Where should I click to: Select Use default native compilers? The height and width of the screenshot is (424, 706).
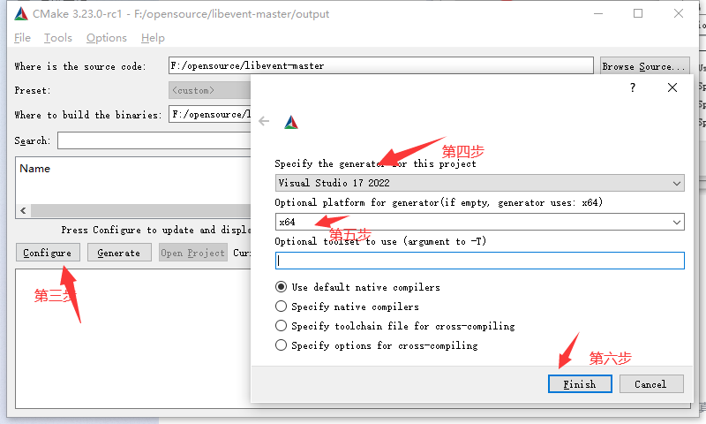click(357, 287)
